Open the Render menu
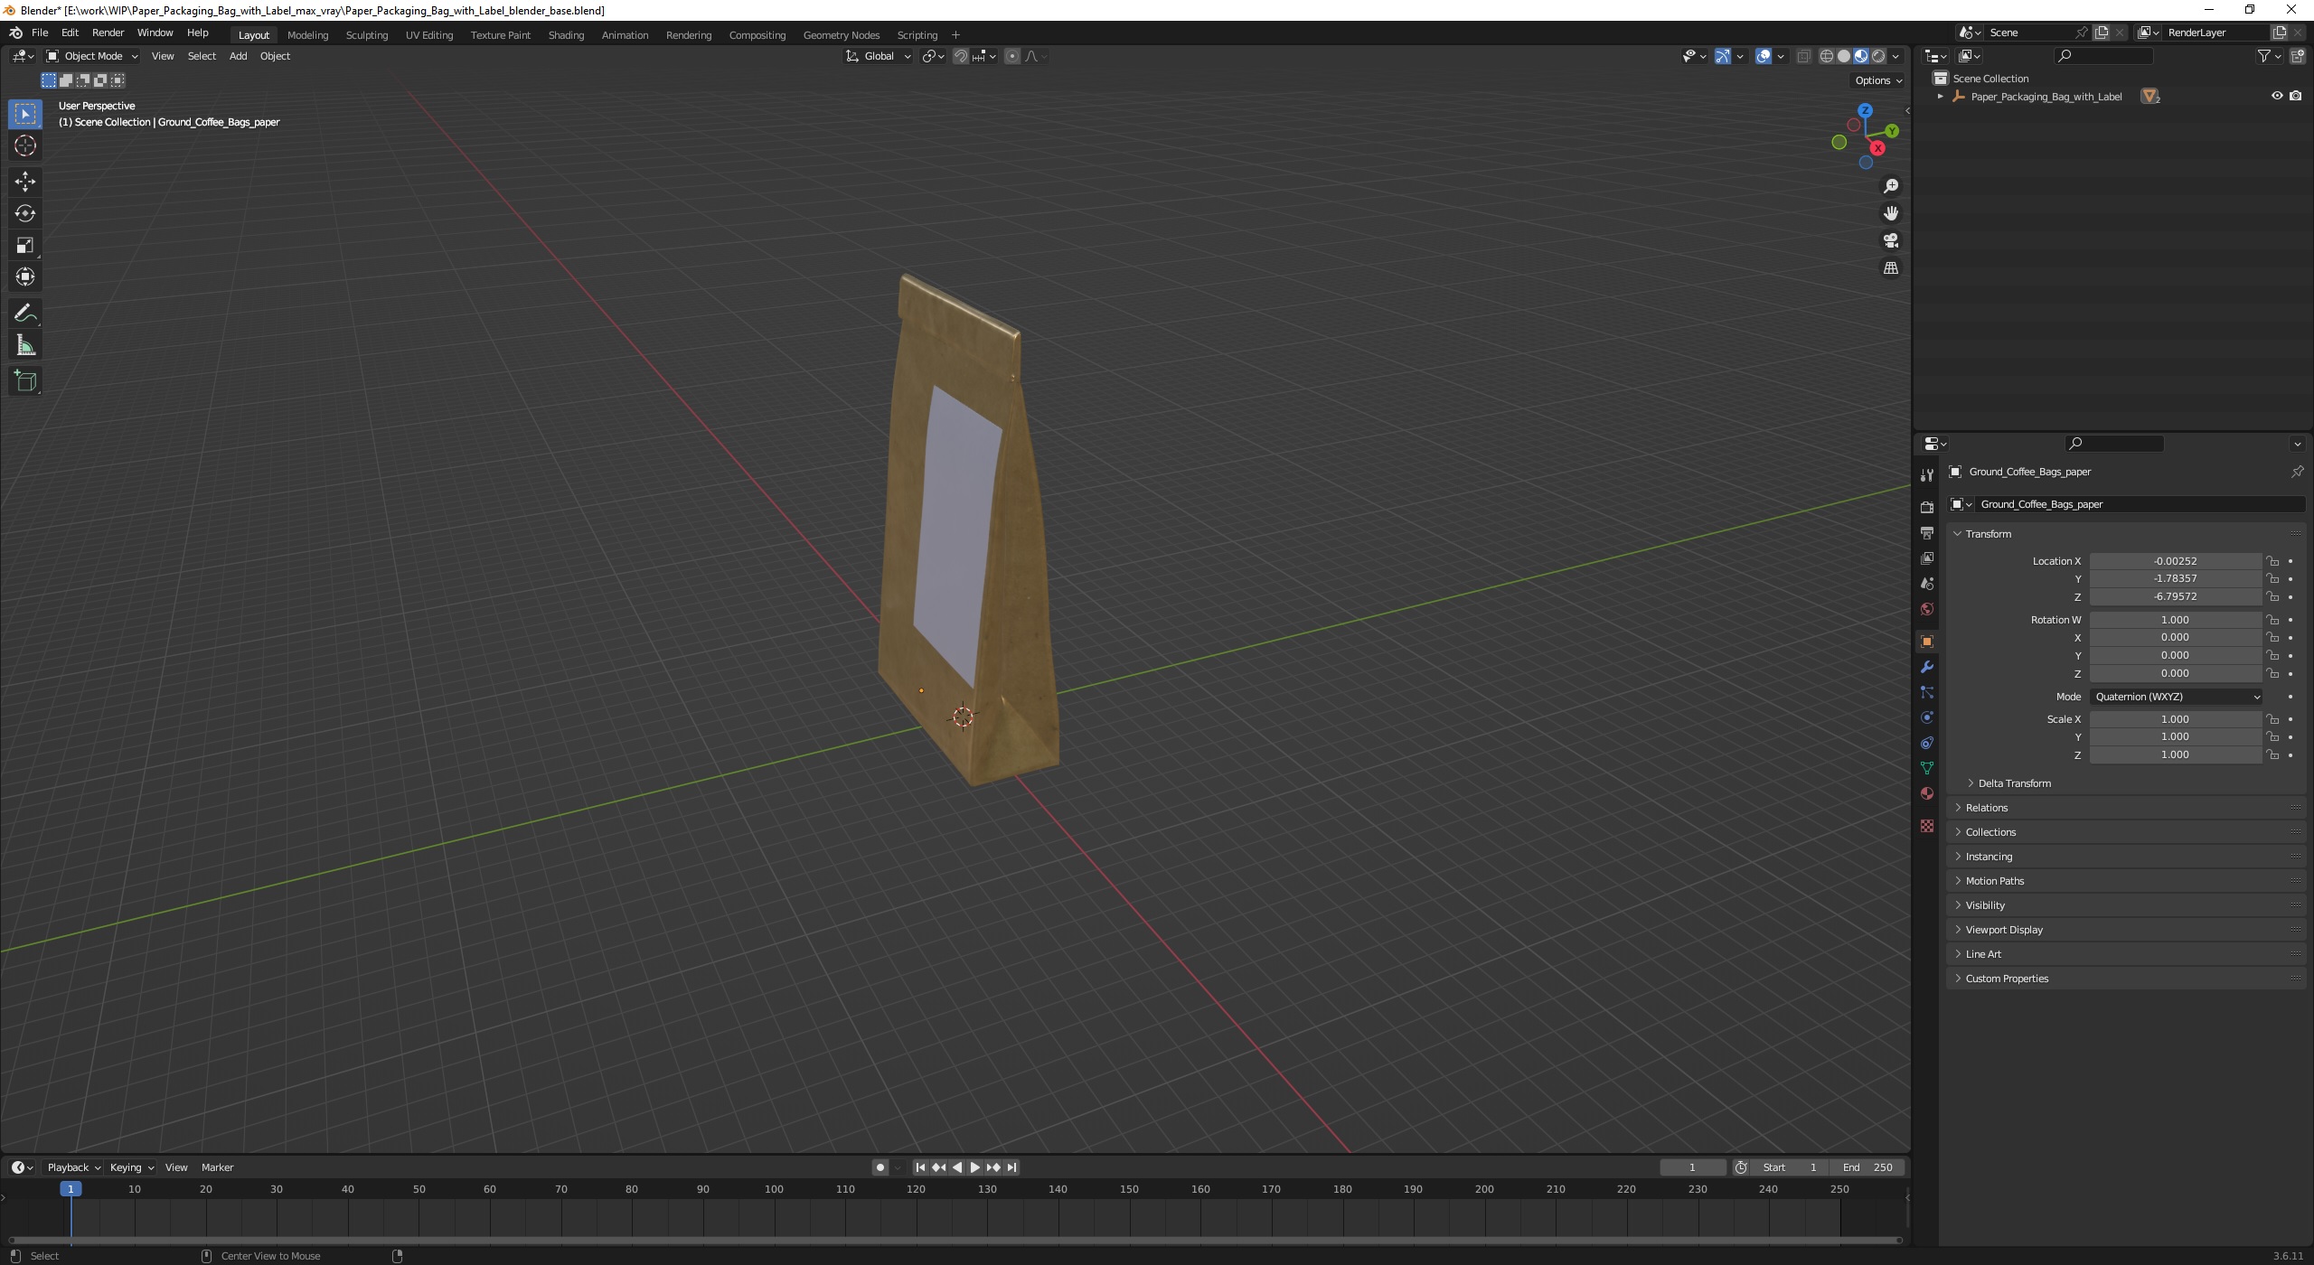Viewport: 2314px width, 1265px height. click(108, 33)
